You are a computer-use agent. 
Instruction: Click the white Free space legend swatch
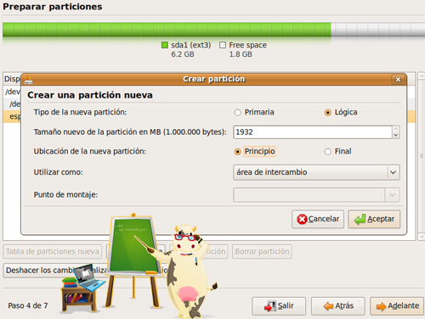click(223, 45)
